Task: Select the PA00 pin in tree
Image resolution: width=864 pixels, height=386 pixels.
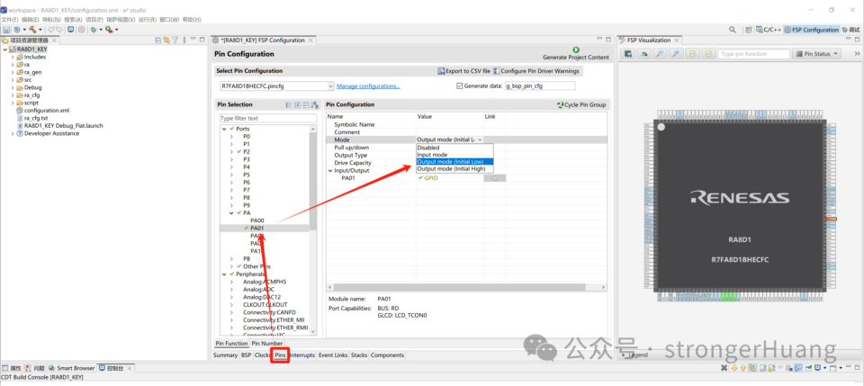Action: [x=256, y=220]
